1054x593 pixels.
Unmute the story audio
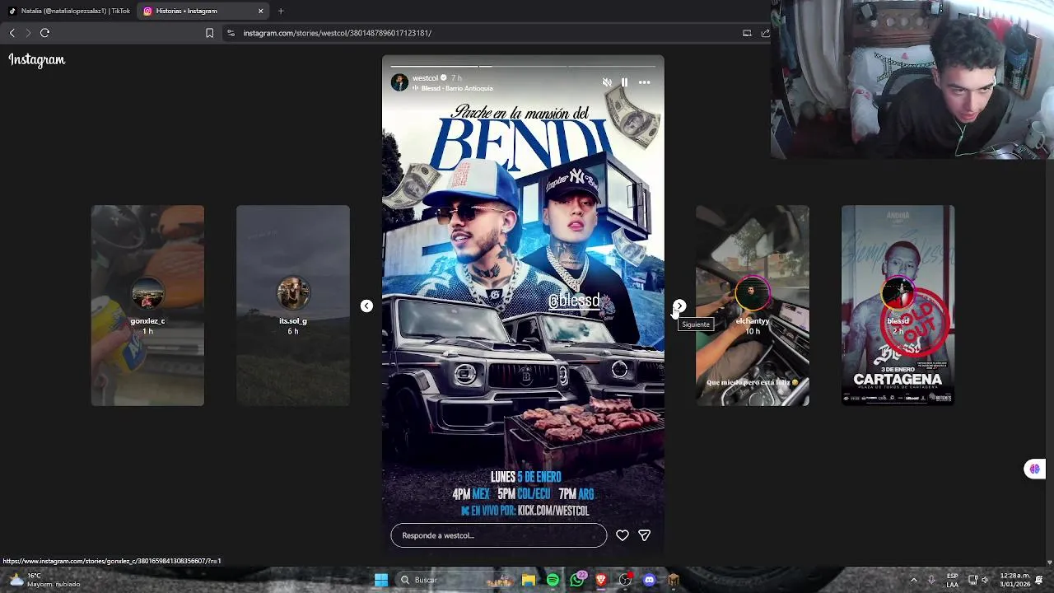tap(607, 82)
